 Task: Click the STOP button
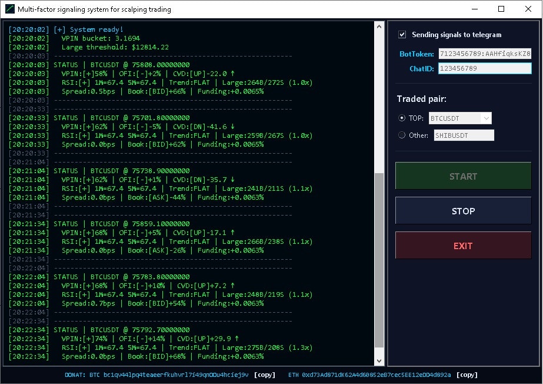(x=463, y=211)
